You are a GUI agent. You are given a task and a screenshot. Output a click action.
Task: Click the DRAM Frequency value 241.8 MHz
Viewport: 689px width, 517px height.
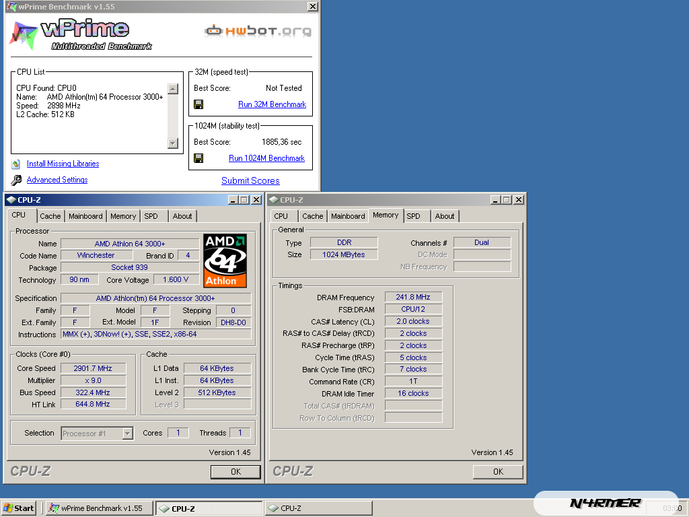414,297
